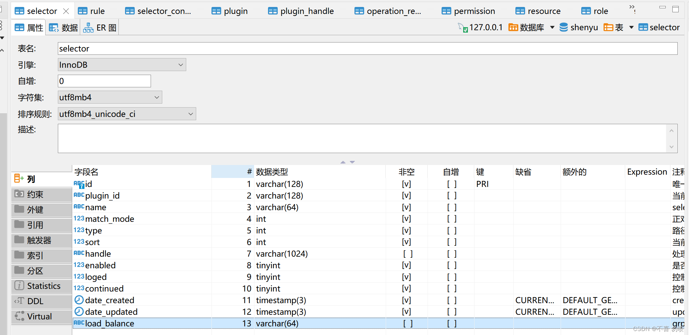Viewport: 689px width, 335px height.
Task: Click the continued column name
Action: [104, 289]
